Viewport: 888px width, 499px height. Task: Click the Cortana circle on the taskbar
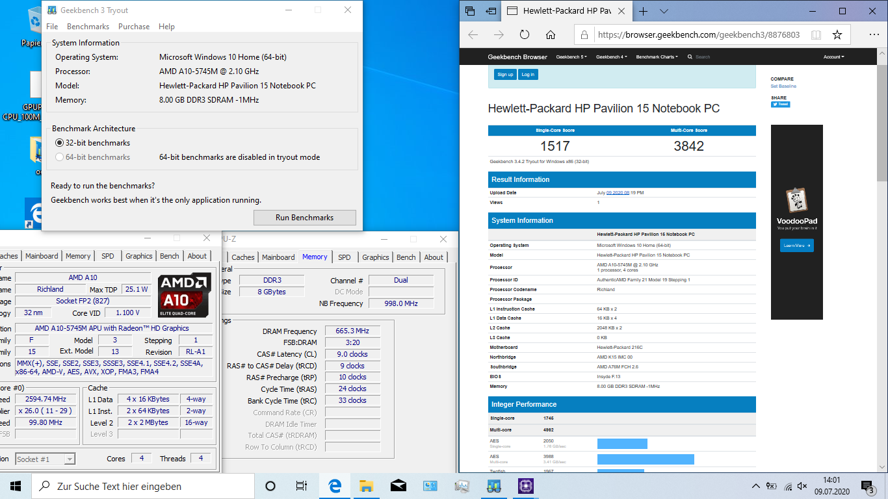270,486
